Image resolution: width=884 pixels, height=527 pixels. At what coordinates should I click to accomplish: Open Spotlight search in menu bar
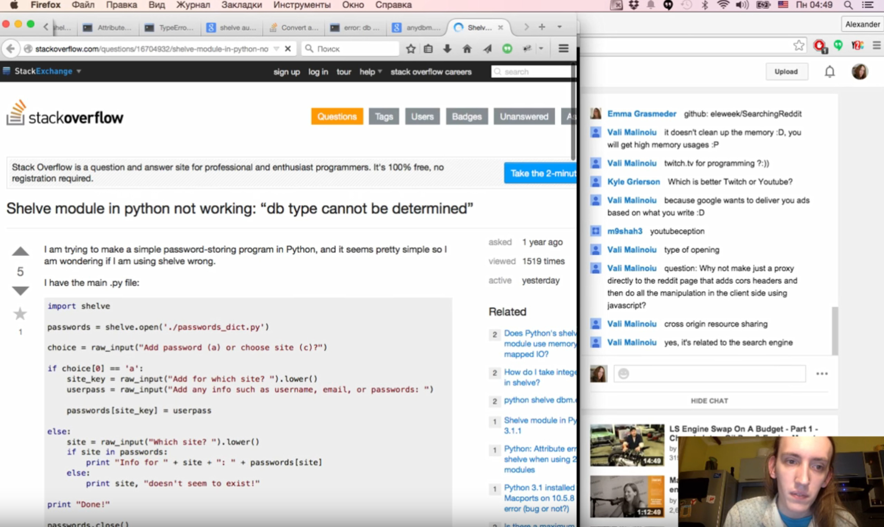tap(848, 5)
